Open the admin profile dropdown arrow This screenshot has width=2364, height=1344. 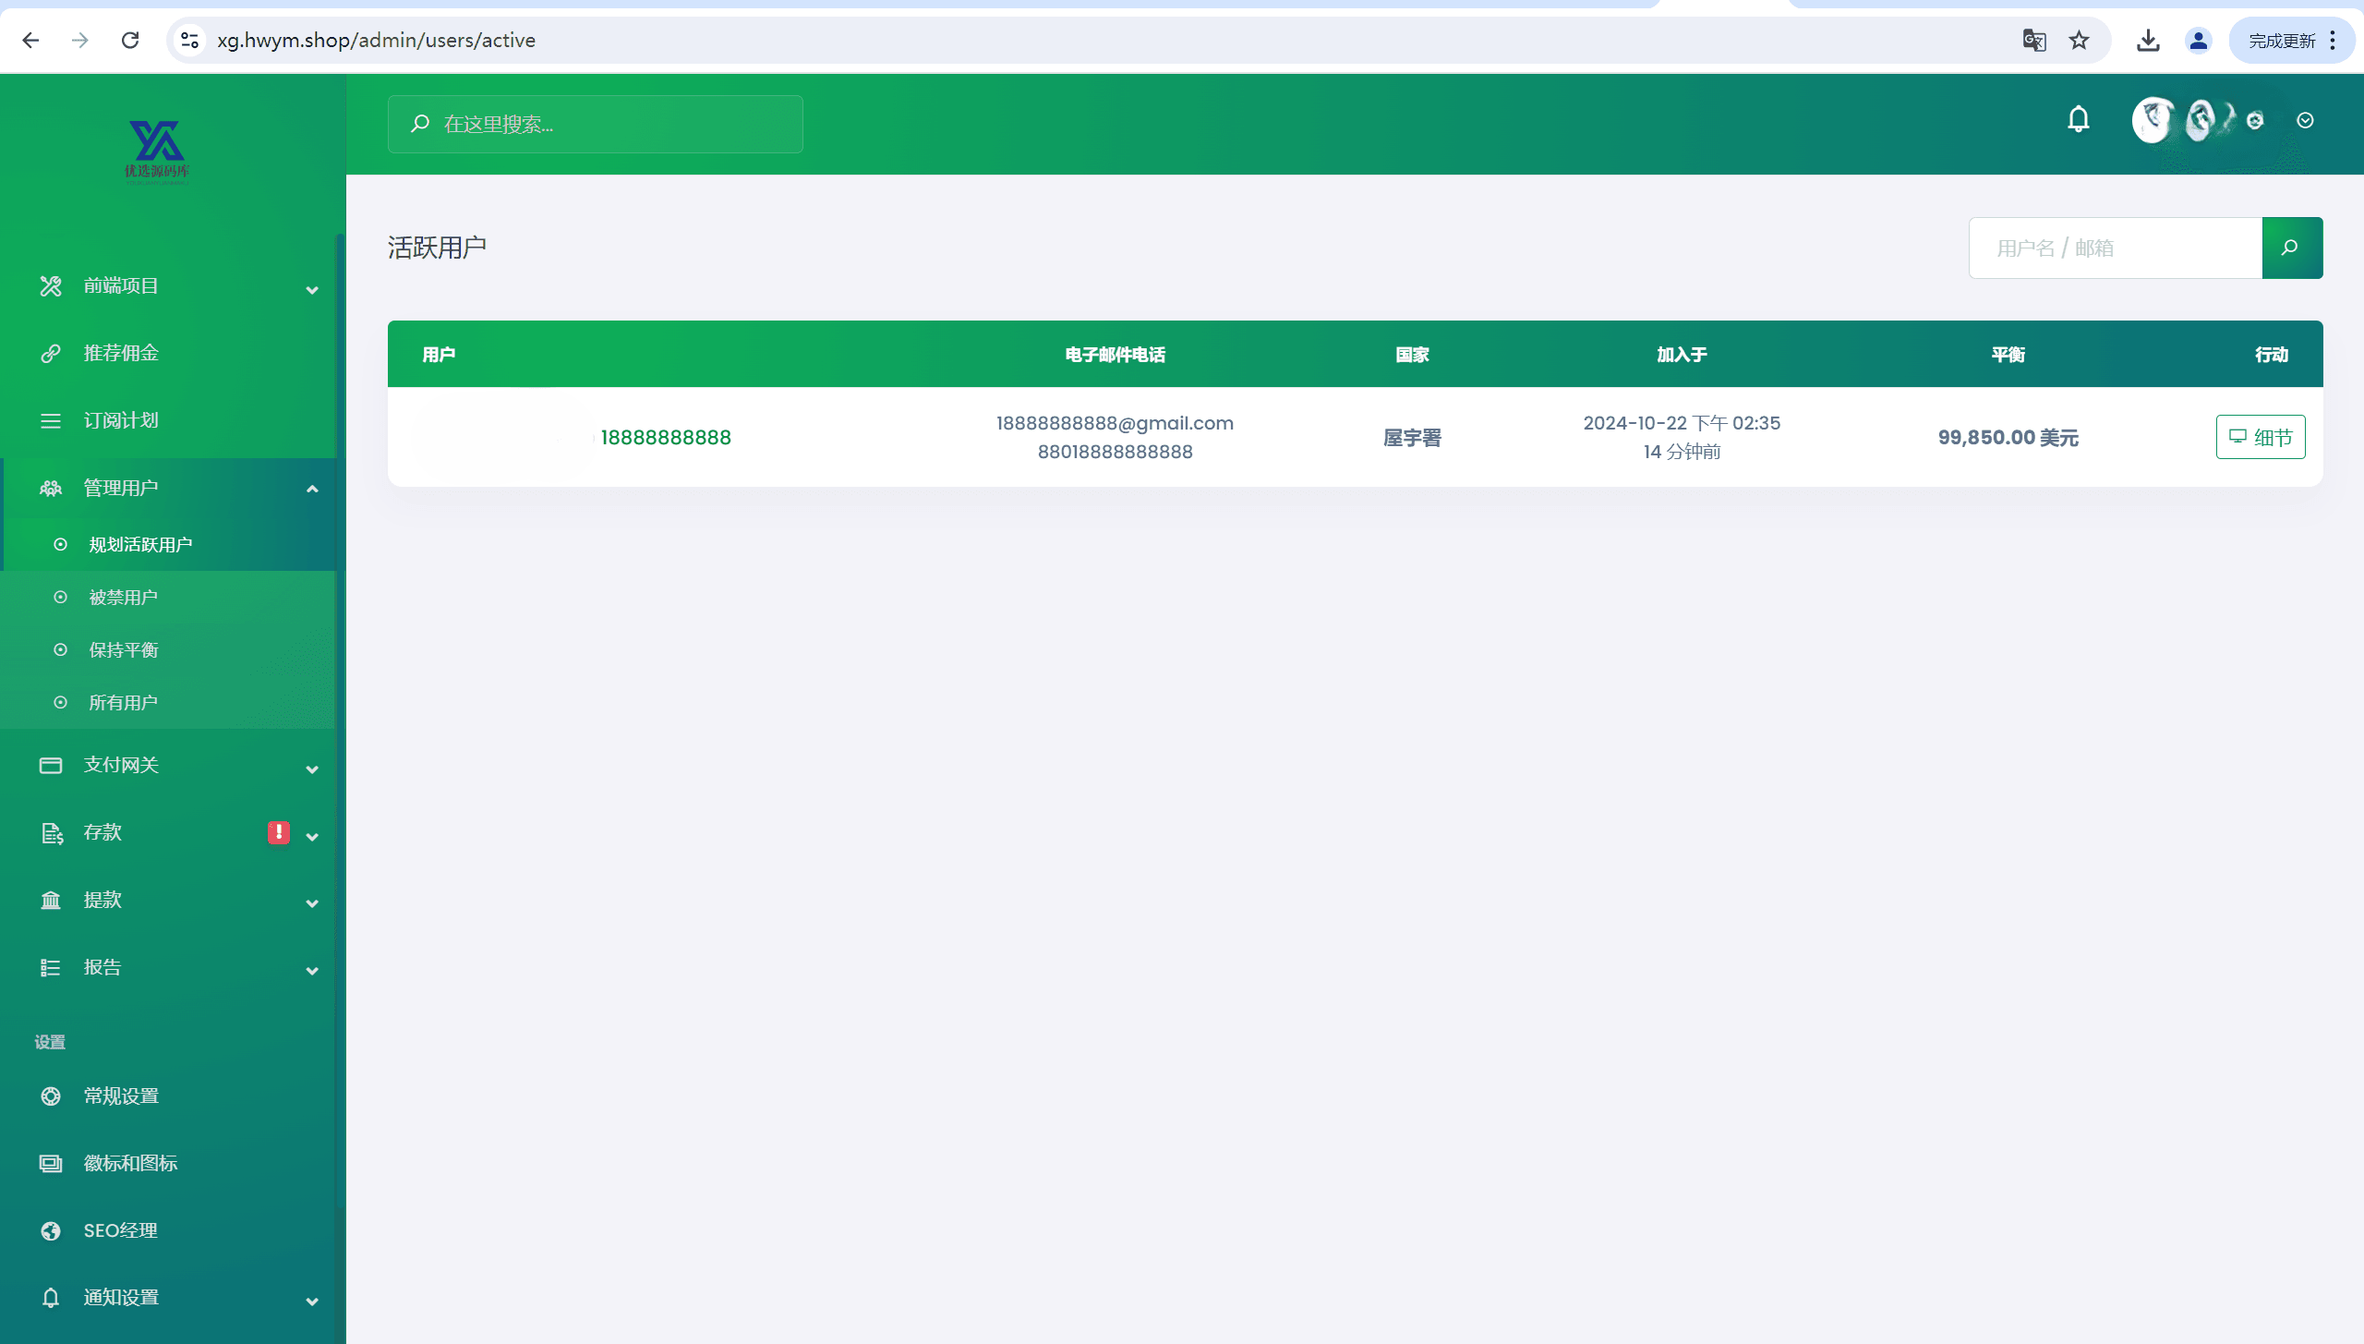(2305, 121)
